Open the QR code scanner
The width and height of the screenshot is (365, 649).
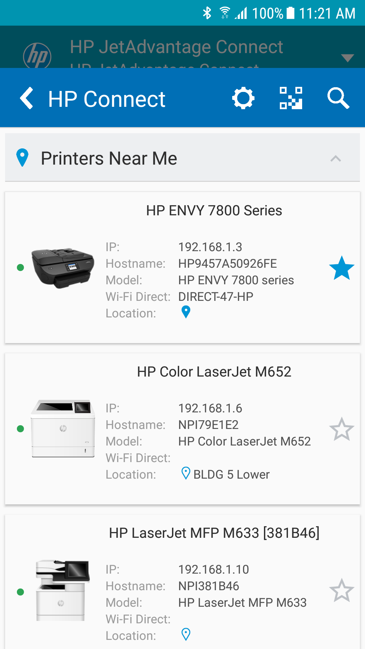tap(291, 98)
